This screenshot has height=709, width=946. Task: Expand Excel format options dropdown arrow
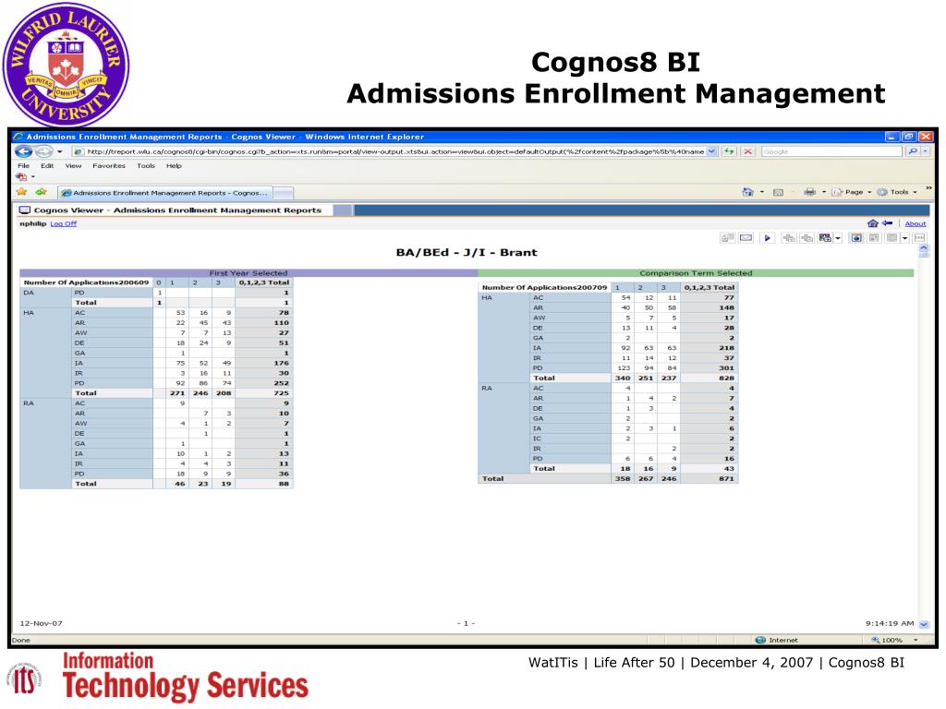tap(905, 238)
